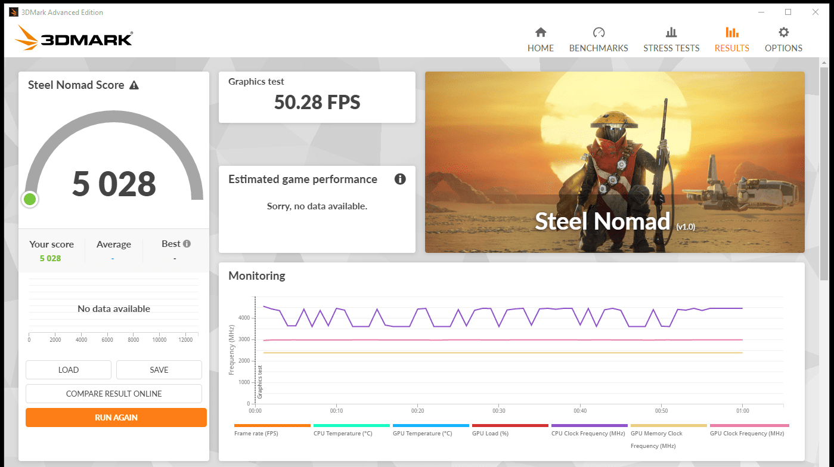
Task: Click the 'No data available' chart text
Action: click(114, 309)
